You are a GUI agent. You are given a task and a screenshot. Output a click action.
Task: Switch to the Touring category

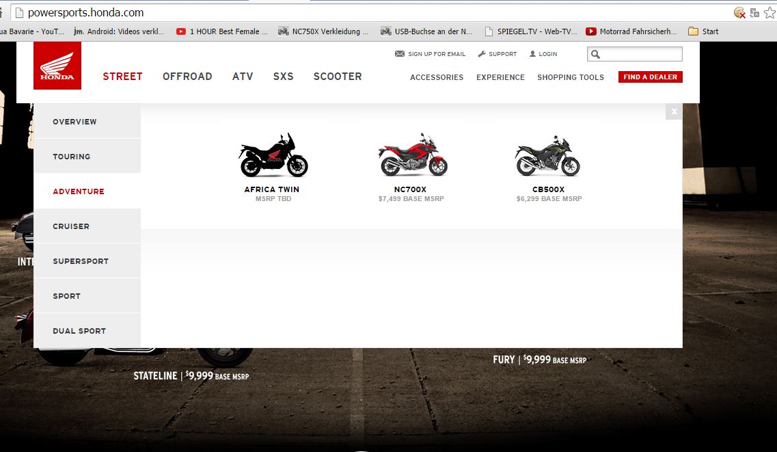click(87, 156)
